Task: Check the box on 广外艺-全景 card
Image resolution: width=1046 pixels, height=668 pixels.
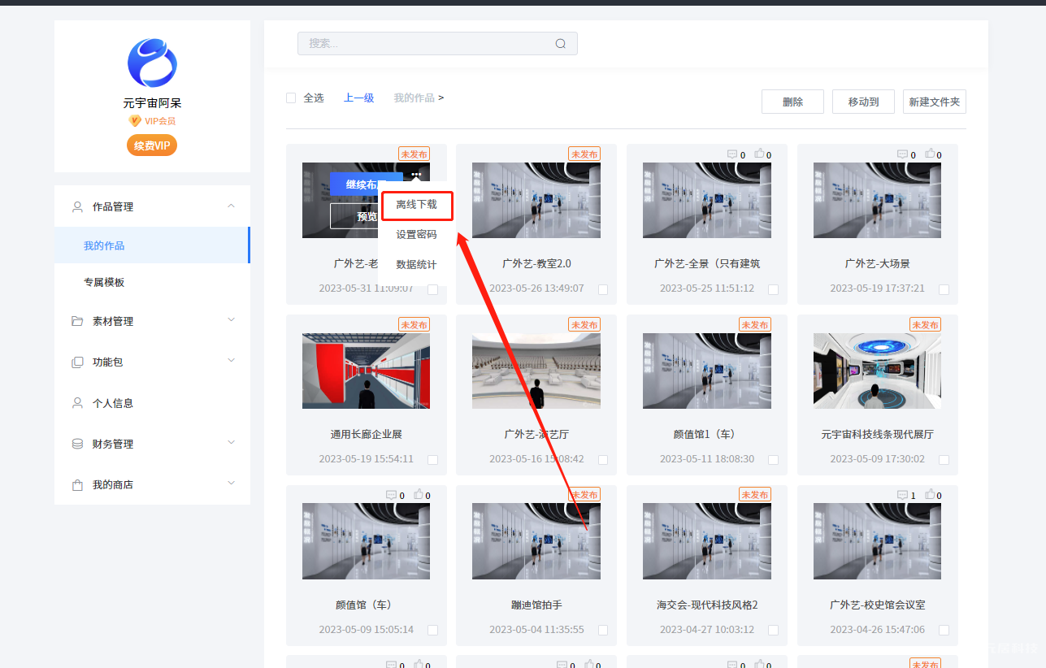Action: pyautogui.click(x=774, y=289)
